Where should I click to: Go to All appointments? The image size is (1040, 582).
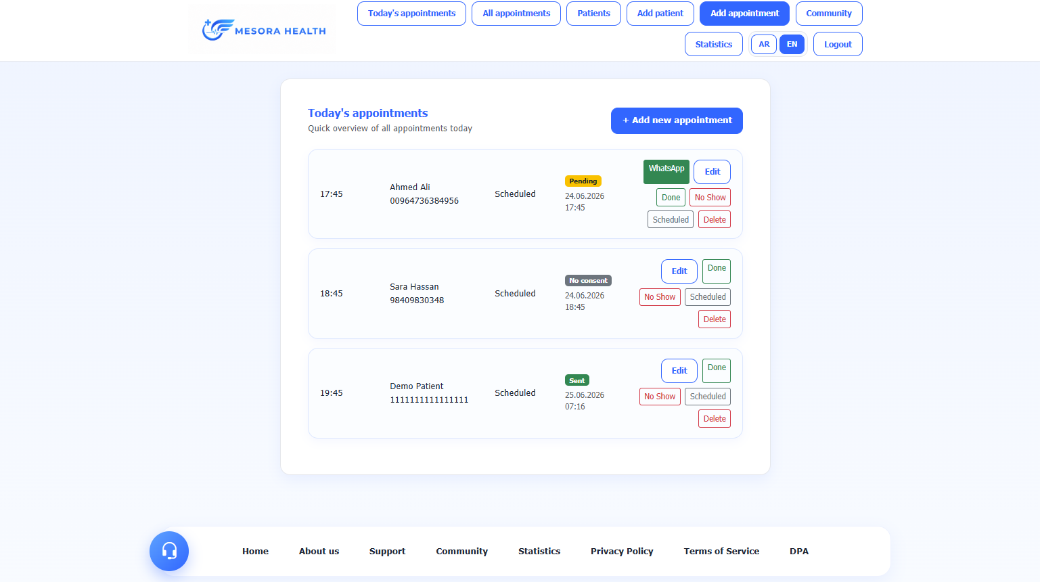pos(516,14)
